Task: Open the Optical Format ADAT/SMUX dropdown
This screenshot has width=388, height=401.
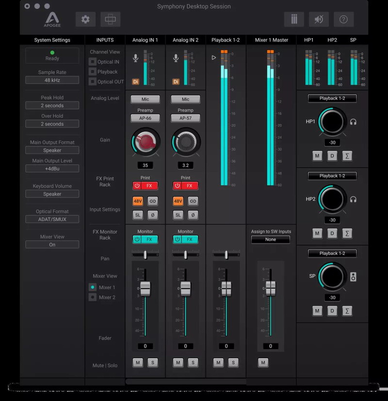Action: click(52, 219)
